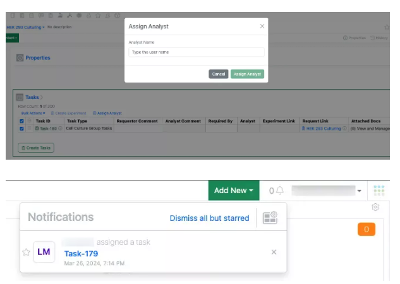The height and width of the screenshot is (284, 400).
Task: Click the notification bell icon
Action: [279, 191]
